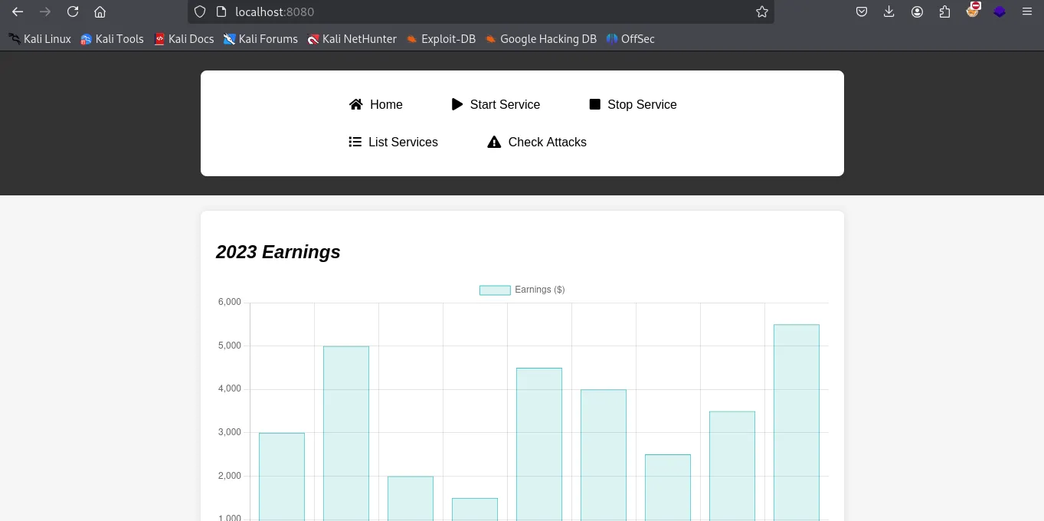The image size is (1044, 521).
Task: Click the purple extension icon
Action: pos(1000,11)
